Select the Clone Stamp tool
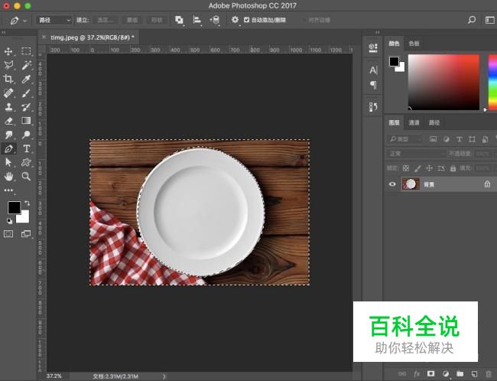 8,107
